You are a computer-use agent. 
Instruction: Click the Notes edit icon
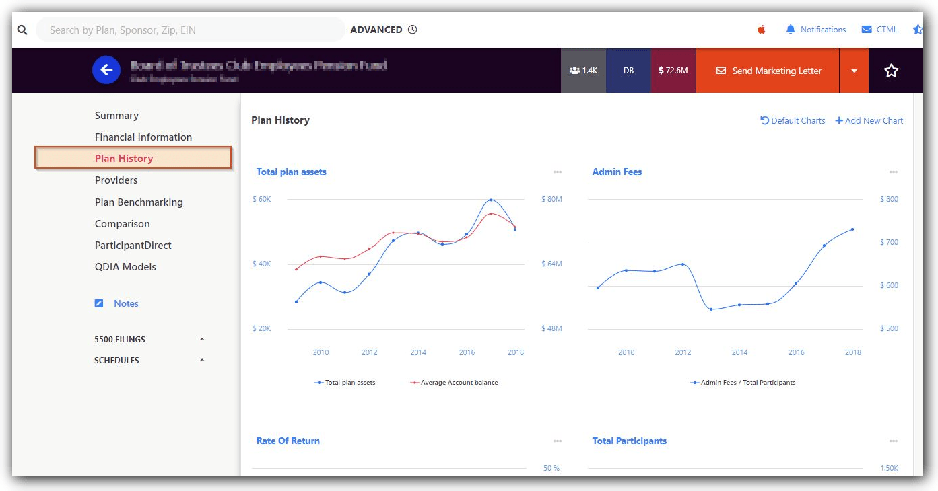pyautogui.click(x=99, y=303)
